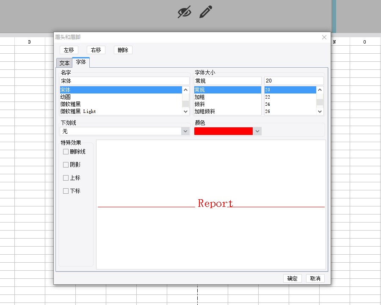Select 常规 style in list
The width and height of the screenshot is (381, 305).
click(228, 90)
